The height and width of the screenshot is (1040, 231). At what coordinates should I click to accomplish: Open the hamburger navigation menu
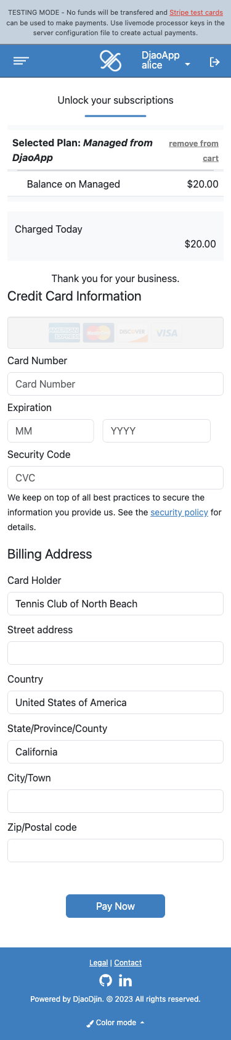tap(21, 61)
